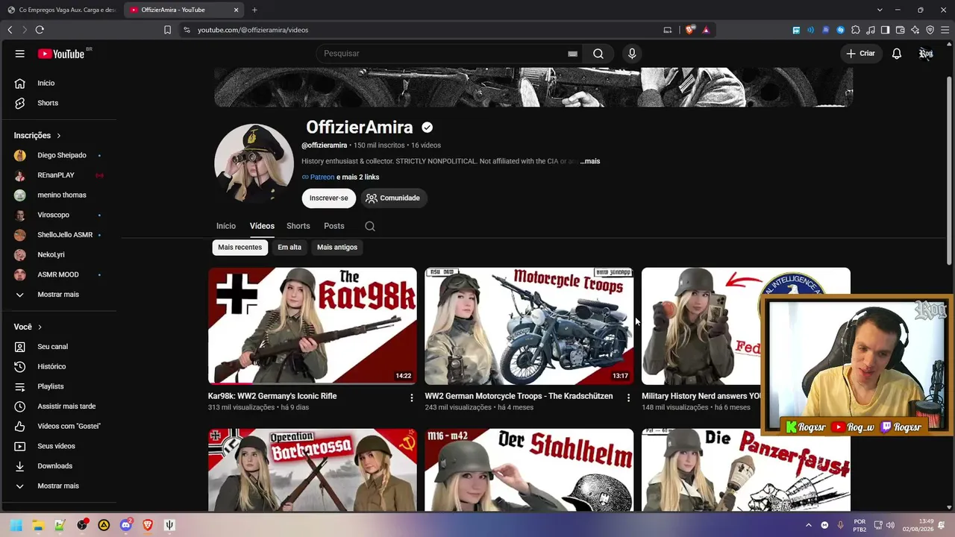Open the browser main menu
The height and width of the screenshot is (537, 955).
945,30
